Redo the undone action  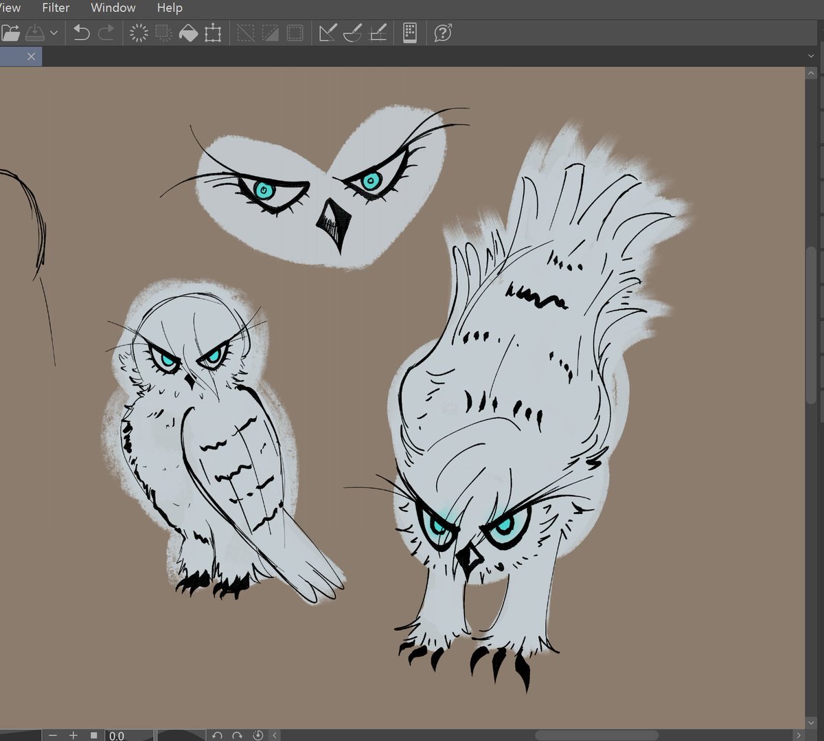click(106, 32)
